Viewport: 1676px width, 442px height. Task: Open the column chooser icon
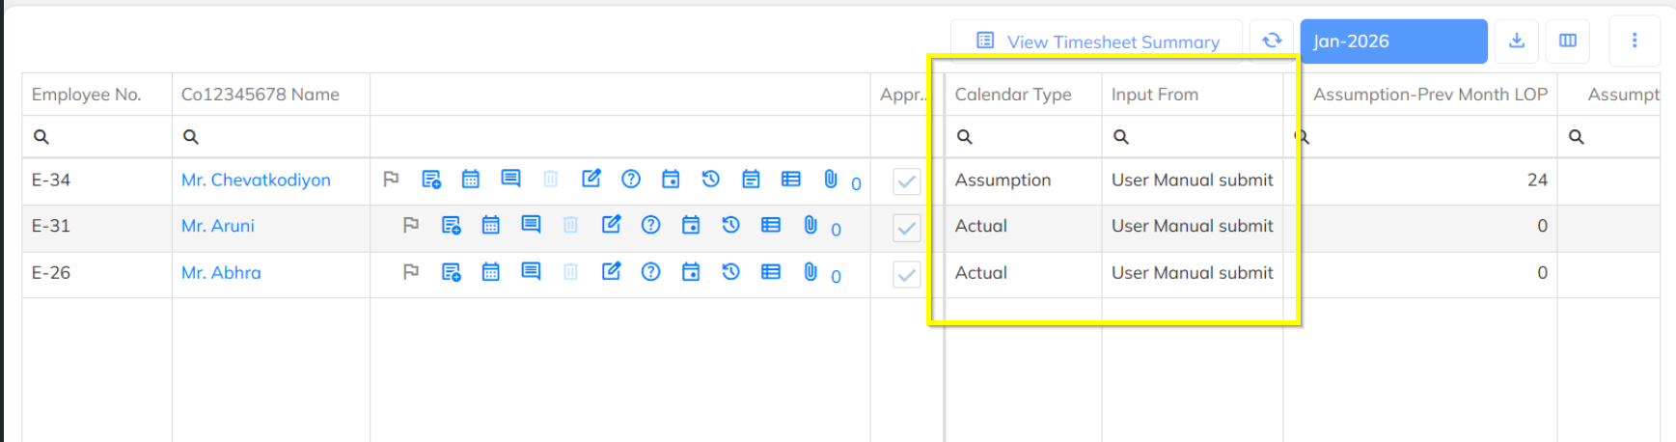pyautogui.click(x=1568, y=41)
